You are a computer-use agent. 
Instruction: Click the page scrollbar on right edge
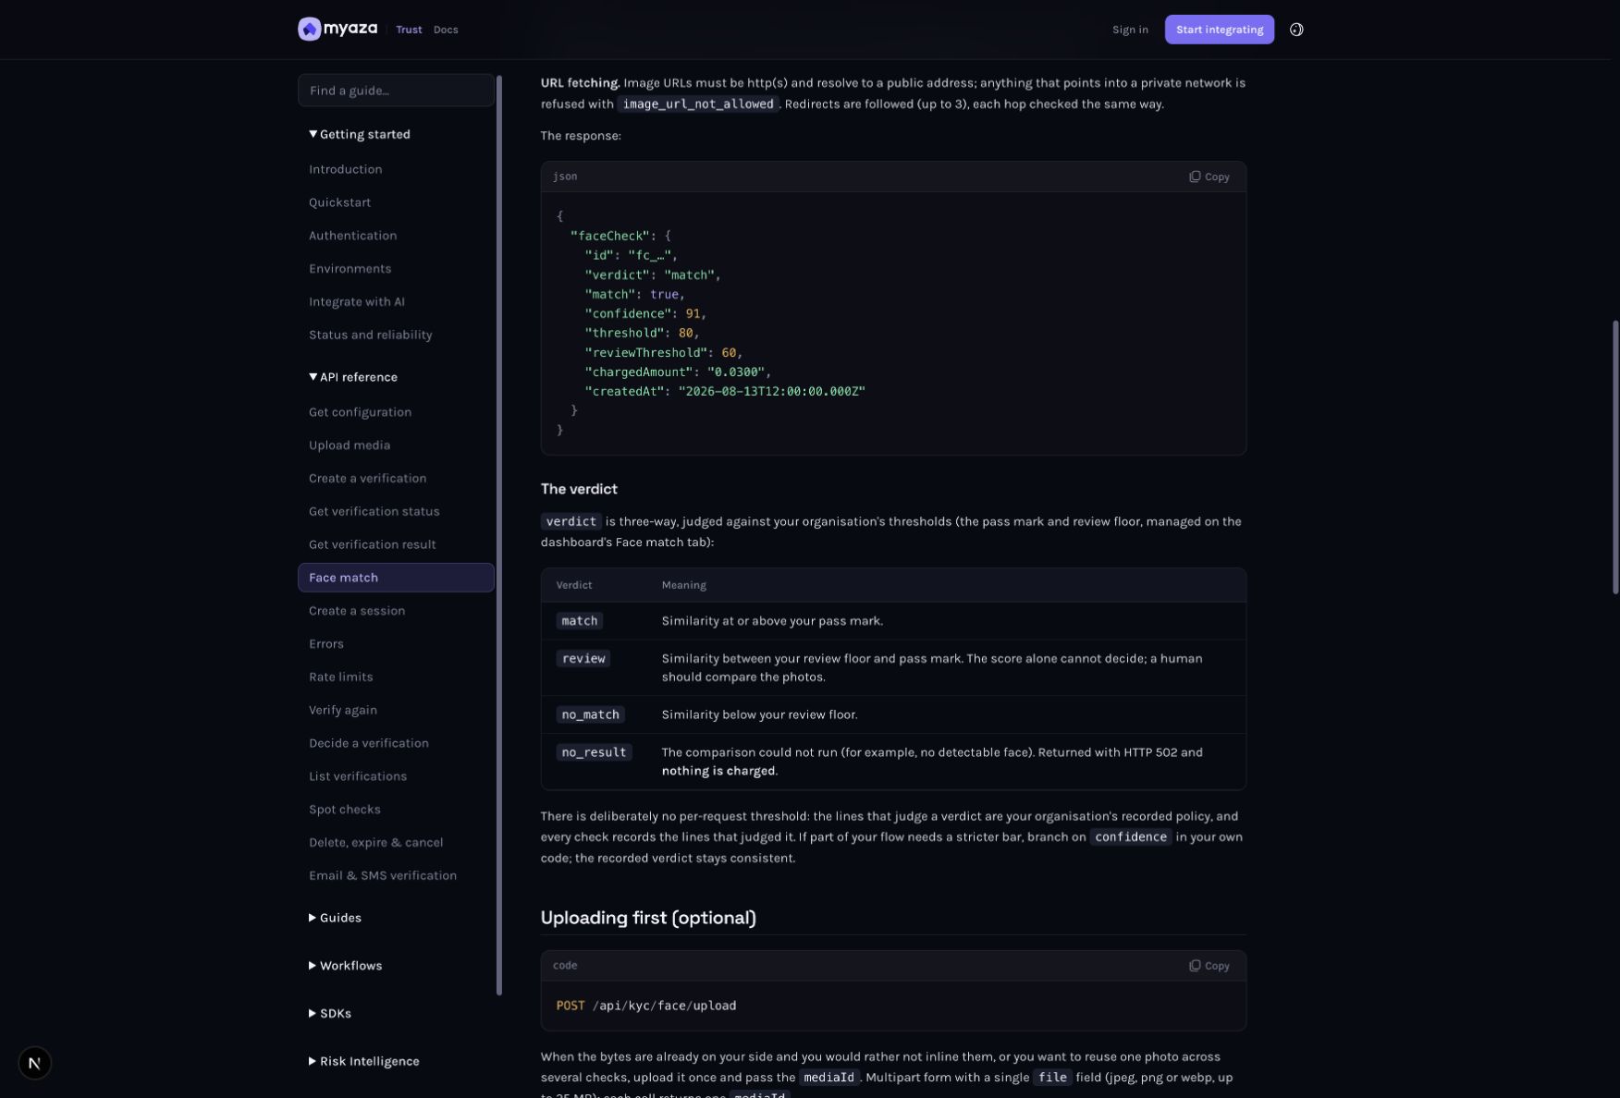(x=1615, y=457)
